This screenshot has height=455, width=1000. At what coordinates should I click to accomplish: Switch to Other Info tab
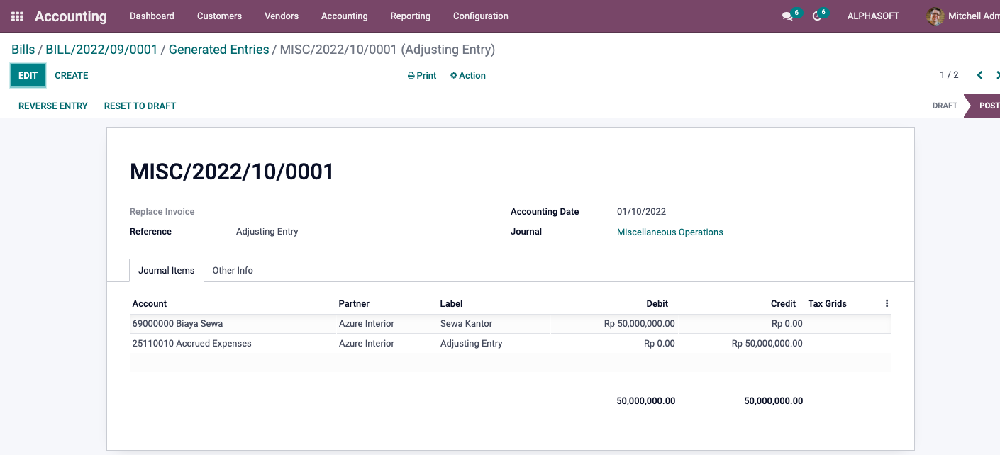pos(233,271)
